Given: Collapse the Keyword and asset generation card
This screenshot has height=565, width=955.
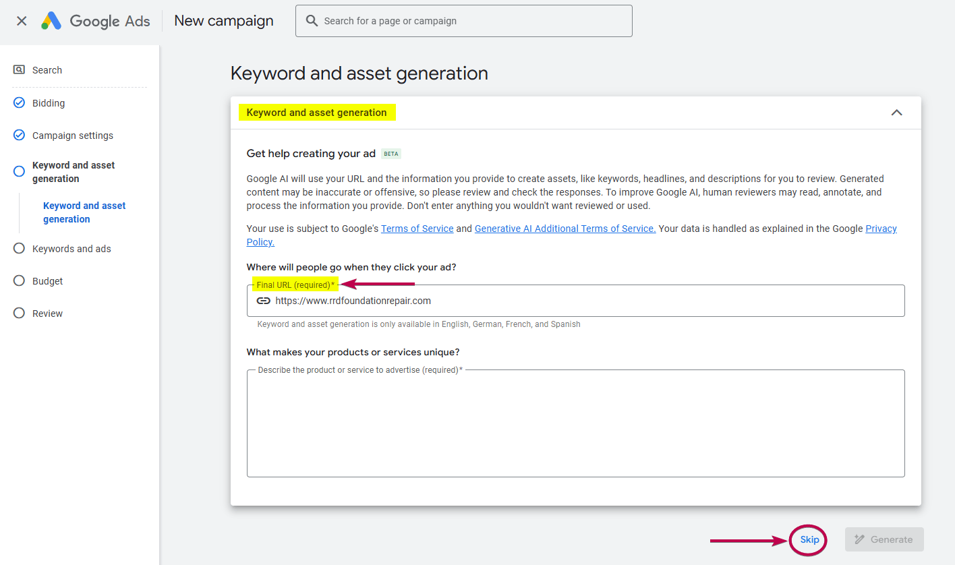Looking at the screenshot, I should click(896, 113).
